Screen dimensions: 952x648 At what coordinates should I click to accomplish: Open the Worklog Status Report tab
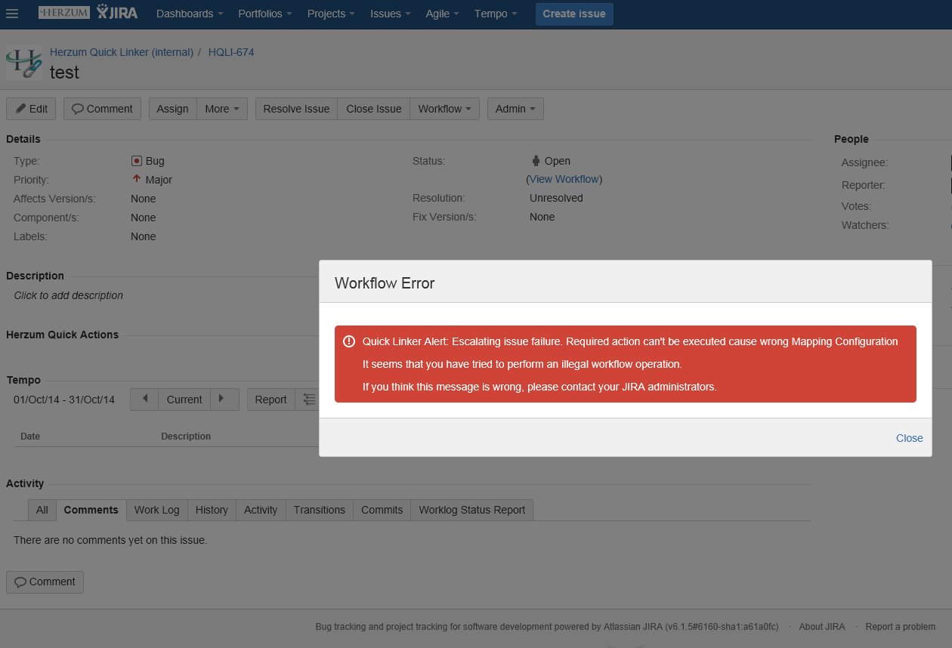tap(471, 510)
